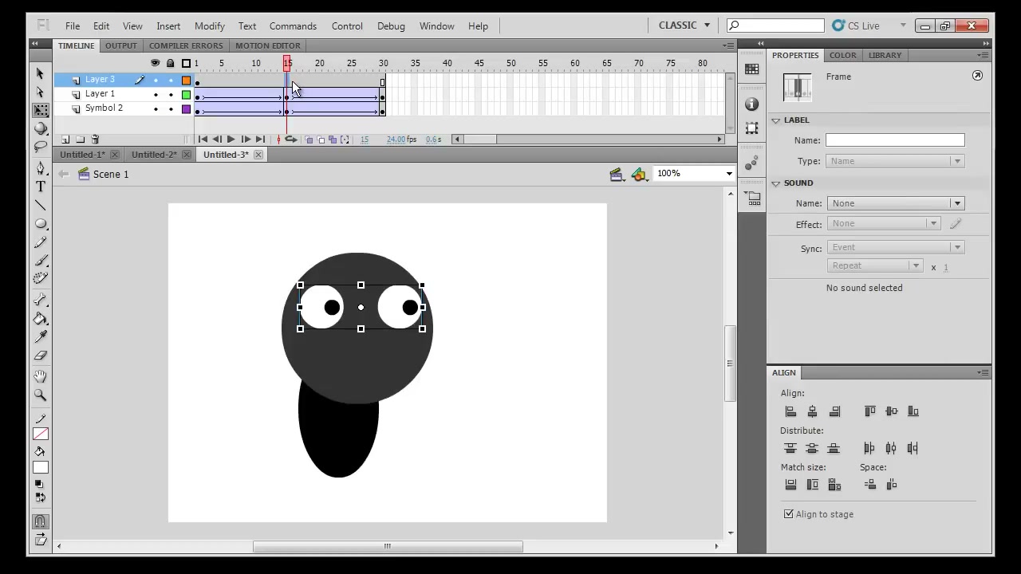Open the Insert menu
Screen dimensions: 1021x574
click(168, 26)
